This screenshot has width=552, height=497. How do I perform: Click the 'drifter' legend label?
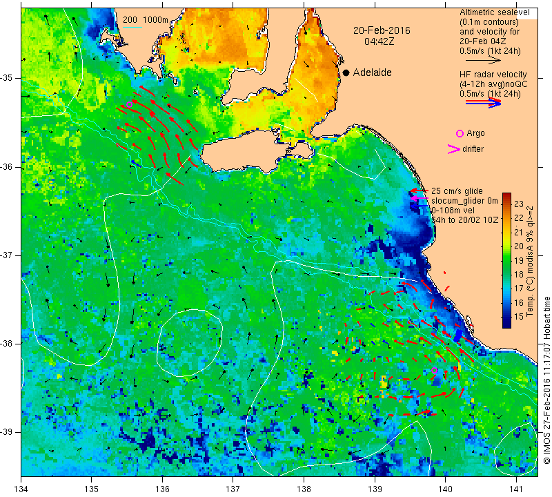[473, 149]
